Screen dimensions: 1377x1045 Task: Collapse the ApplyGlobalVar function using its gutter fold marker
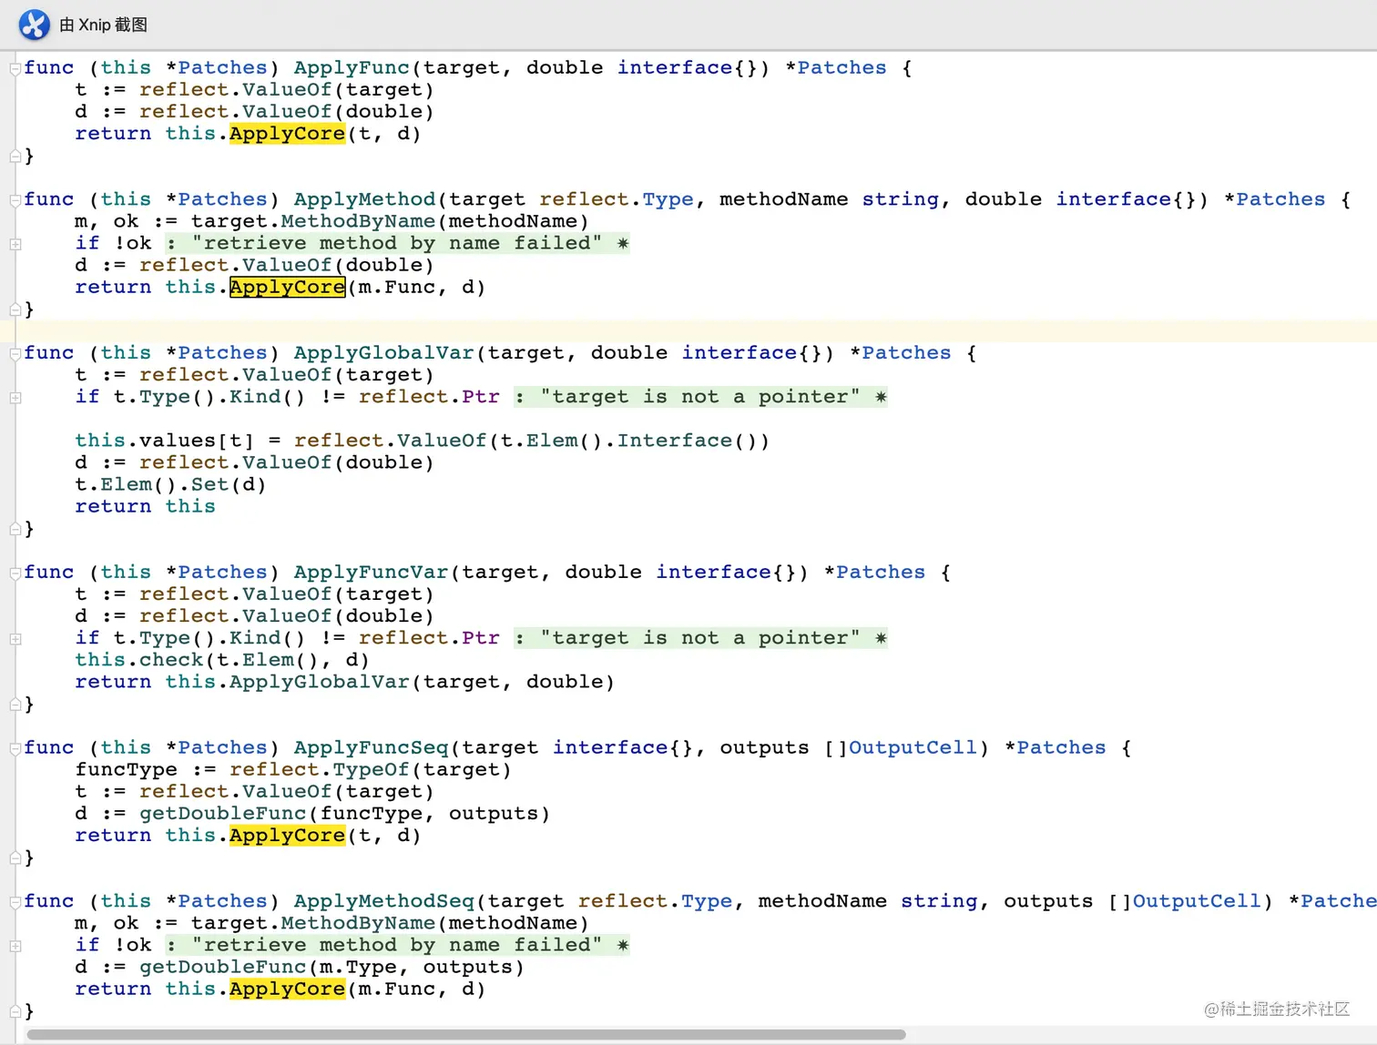(x=15, y=354)
